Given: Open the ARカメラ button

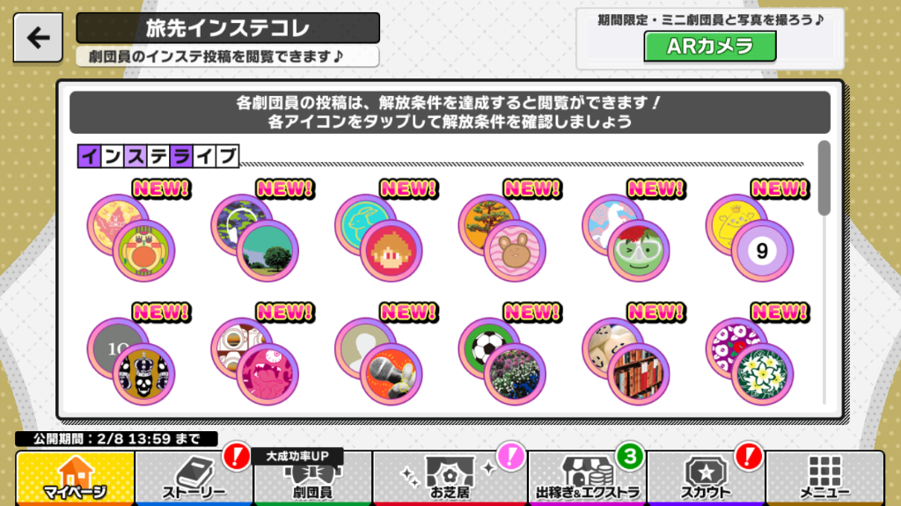Looking at the screenshot, I should coord(710,46).
